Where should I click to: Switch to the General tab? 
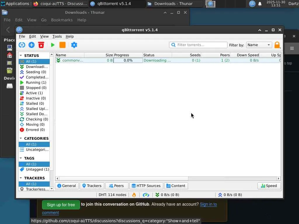67,186
